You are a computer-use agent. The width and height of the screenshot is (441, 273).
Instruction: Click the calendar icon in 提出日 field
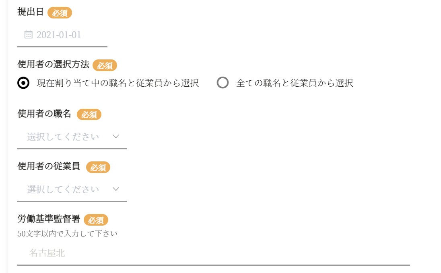28,35
